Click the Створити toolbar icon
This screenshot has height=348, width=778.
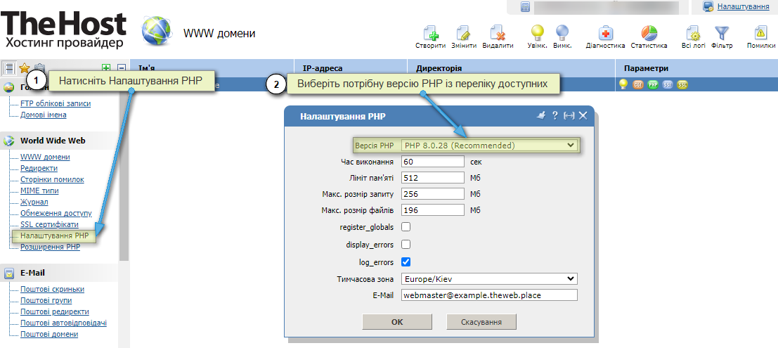click(431, 33)
